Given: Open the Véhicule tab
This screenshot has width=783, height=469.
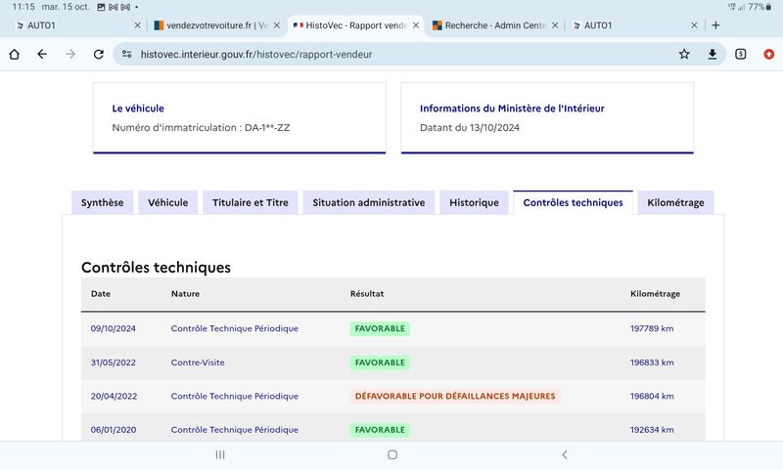Looking at the screenshot, I should click(167, 202).
